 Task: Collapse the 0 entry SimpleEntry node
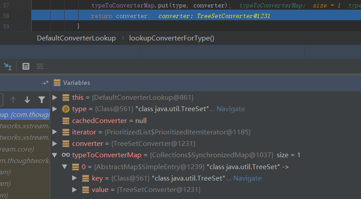[x=65, y=167]
